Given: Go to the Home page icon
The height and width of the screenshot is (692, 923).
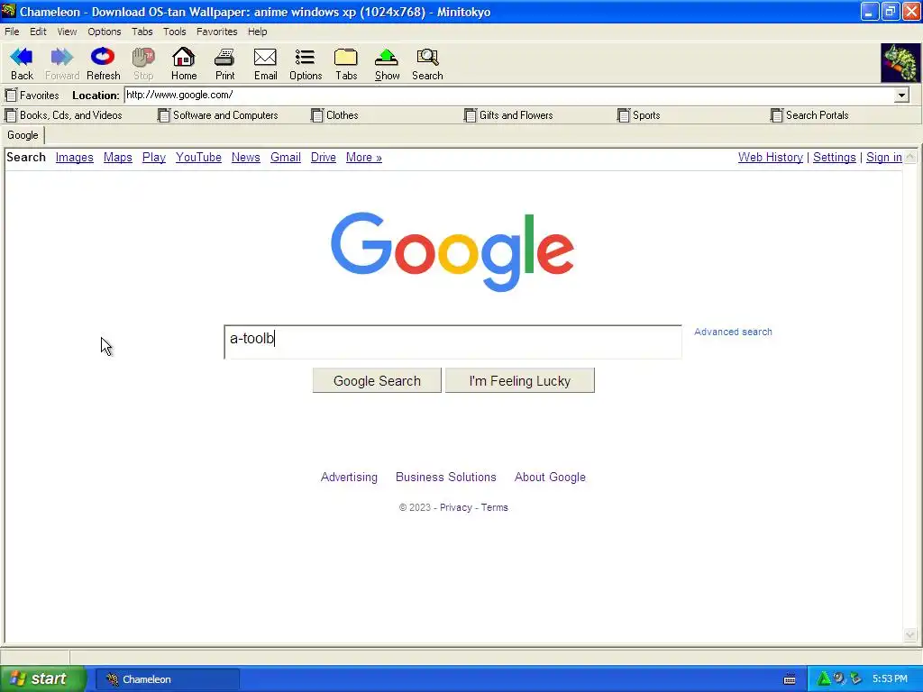Looking at the screenshot, I should (184, 57).
